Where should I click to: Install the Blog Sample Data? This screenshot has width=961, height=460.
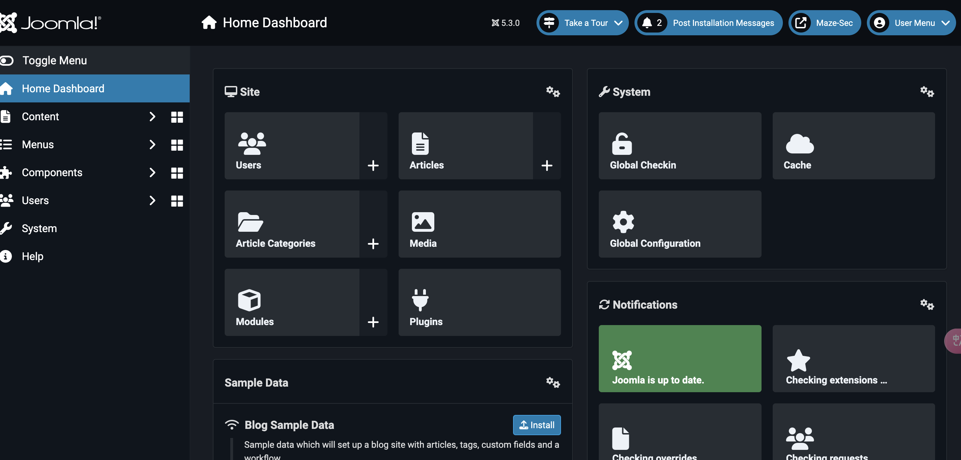[537, 425]
